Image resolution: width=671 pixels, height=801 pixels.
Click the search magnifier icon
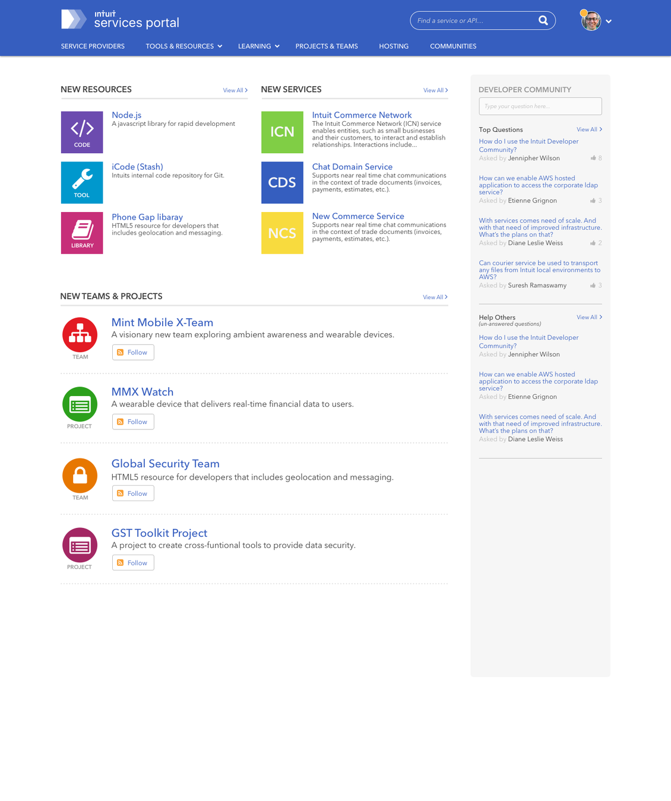(x=543, y=20)
